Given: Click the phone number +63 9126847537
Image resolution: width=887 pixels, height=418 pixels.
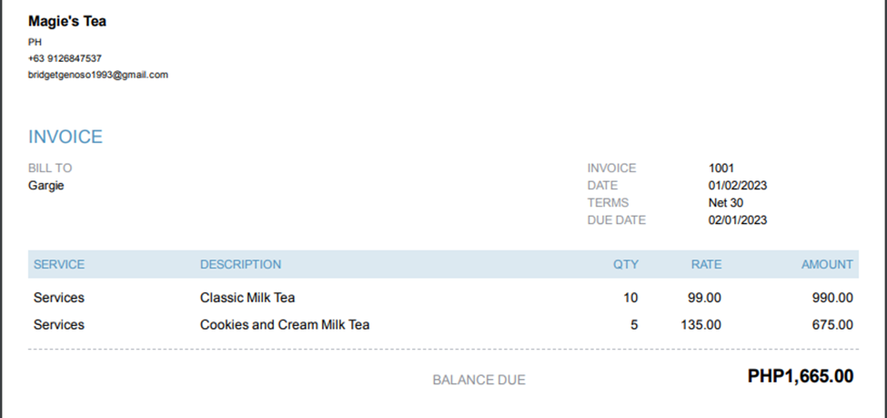Looking at the screenshot, I should (x=65, y=58).
